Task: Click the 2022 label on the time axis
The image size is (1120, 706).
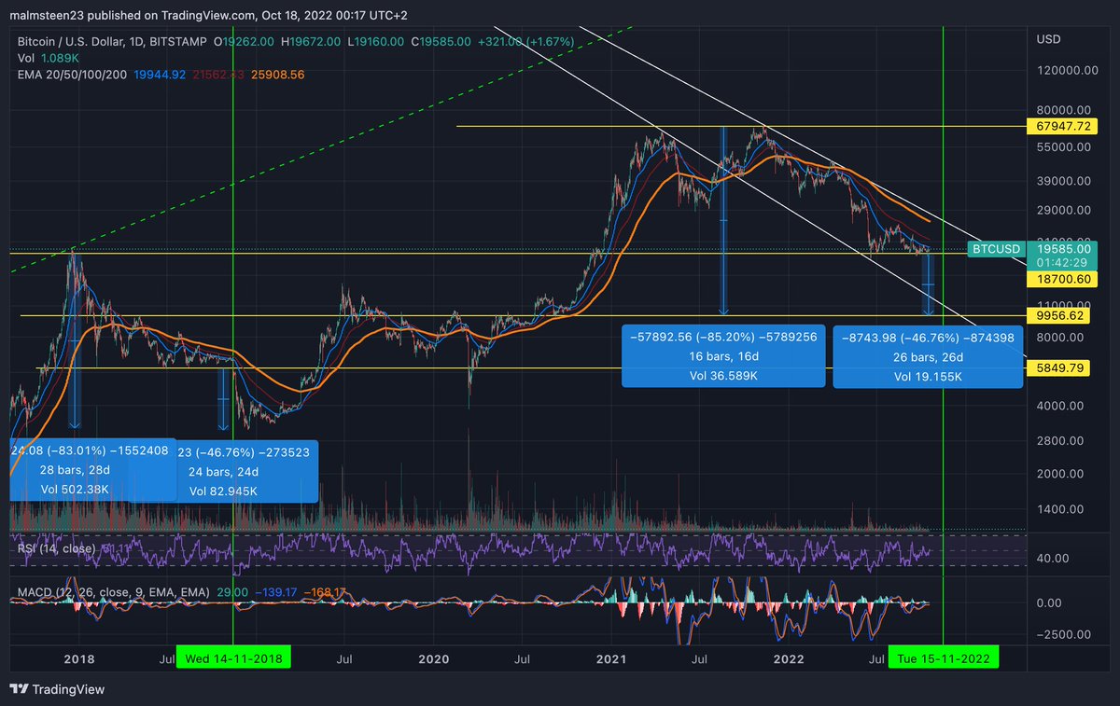Action: [x=789, y=659]
